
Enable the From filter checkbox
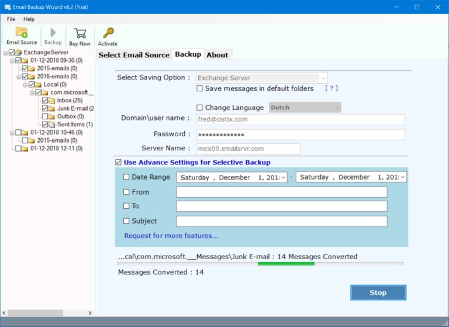coord(126,192)
